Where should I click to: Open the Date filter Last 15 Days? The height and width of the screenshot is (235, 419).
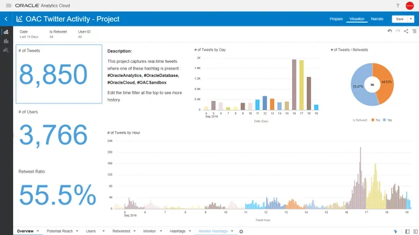tap(29, 34)
